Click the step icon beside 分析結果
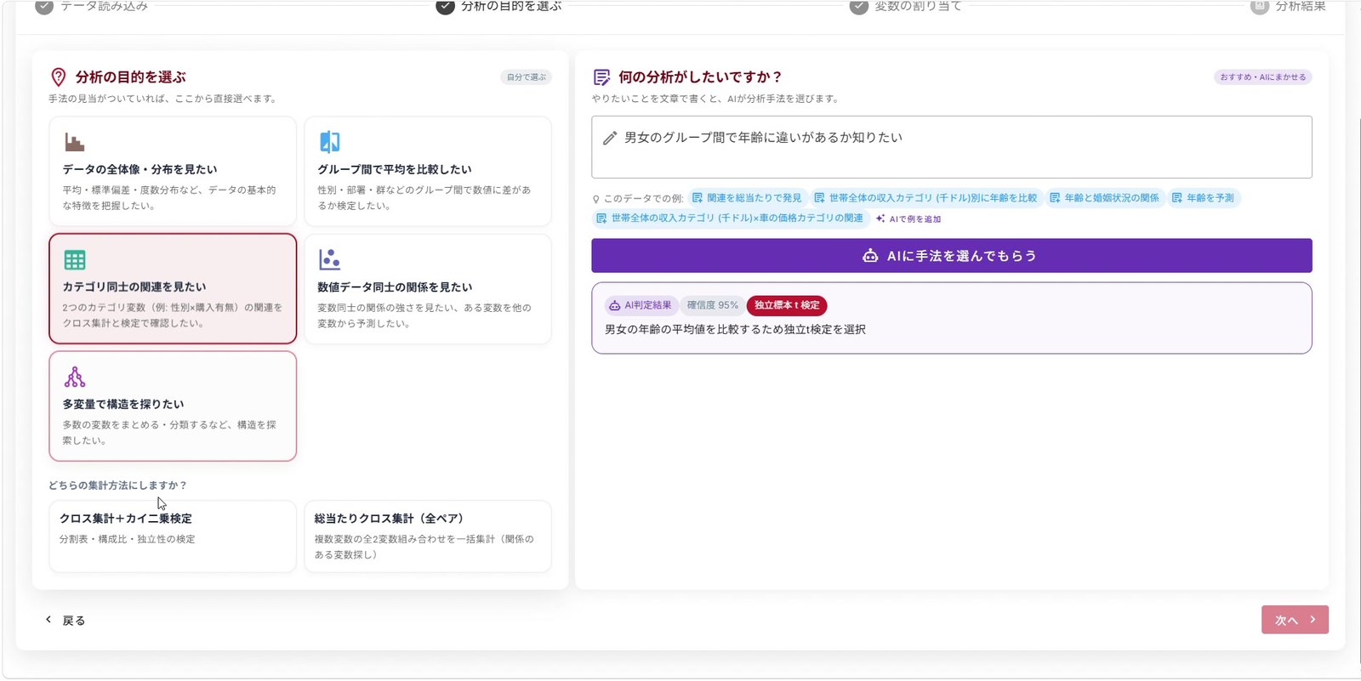This screenshot has width=1361, height=681. [1260, 7]
